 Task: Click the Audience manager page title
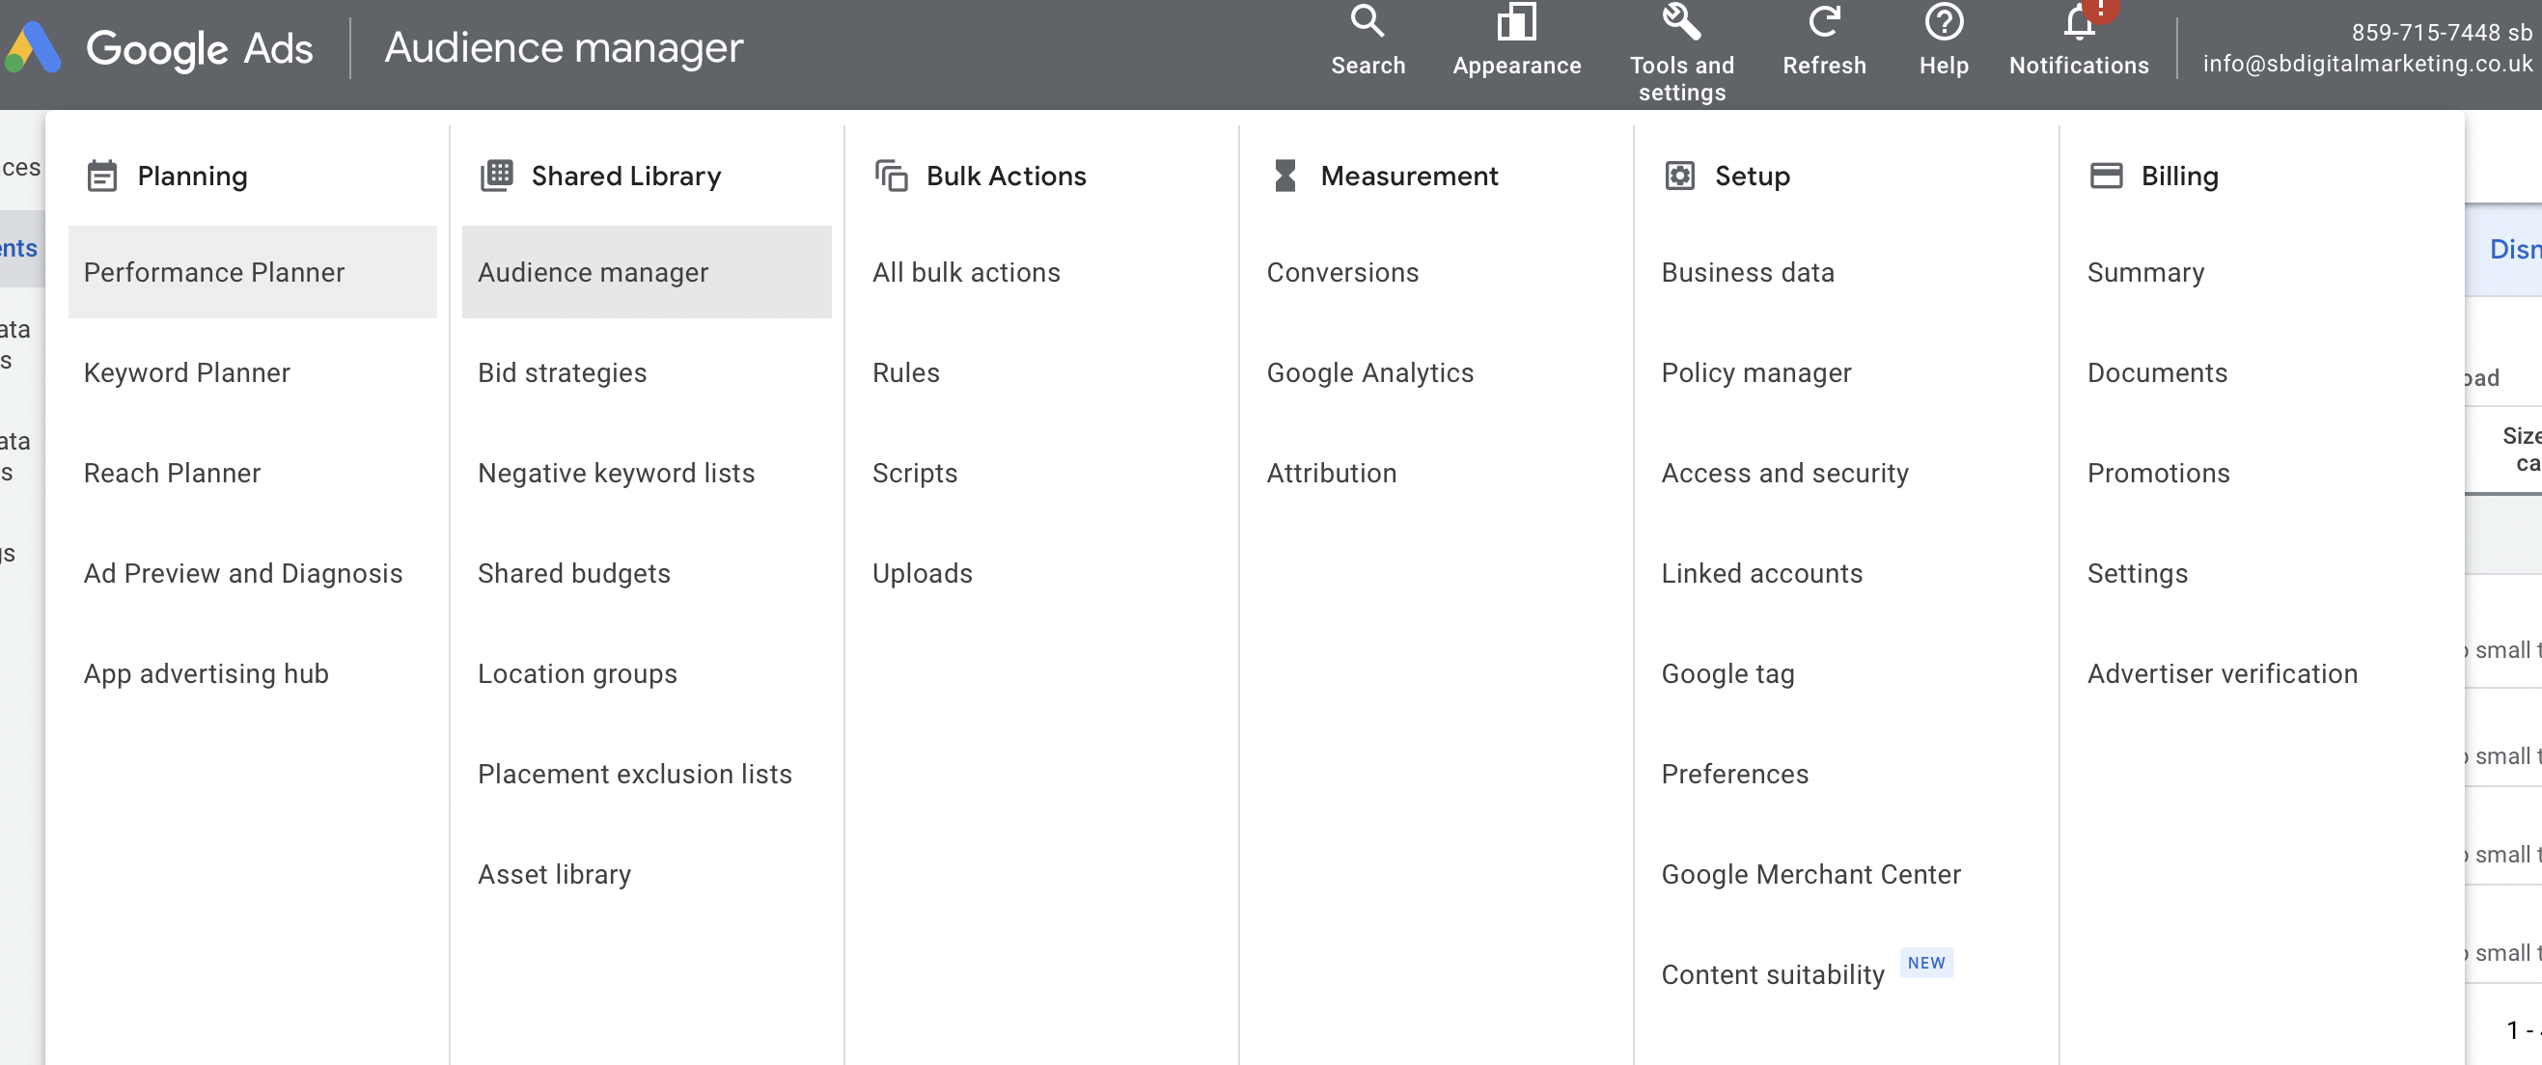(x=564, y=47)
